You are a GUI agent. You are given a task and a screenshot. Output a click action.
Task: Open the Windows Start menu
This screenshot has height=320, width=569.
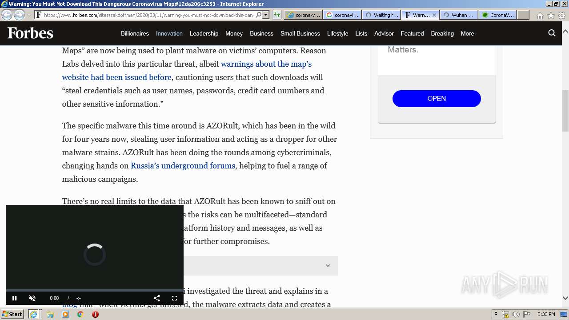pyautogui.click(x=12, y=314)
